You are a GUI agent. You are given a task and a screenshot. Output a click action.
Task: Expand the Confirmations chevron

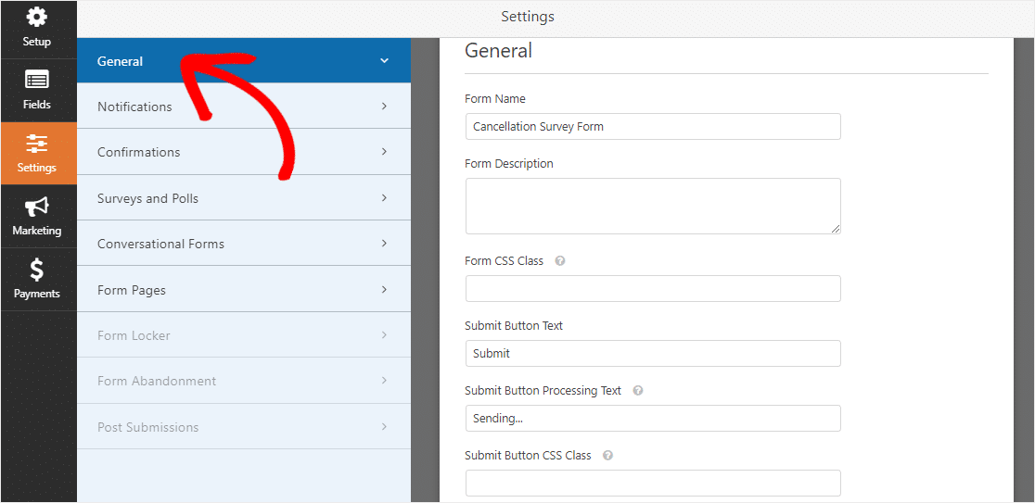click(384, 152)
